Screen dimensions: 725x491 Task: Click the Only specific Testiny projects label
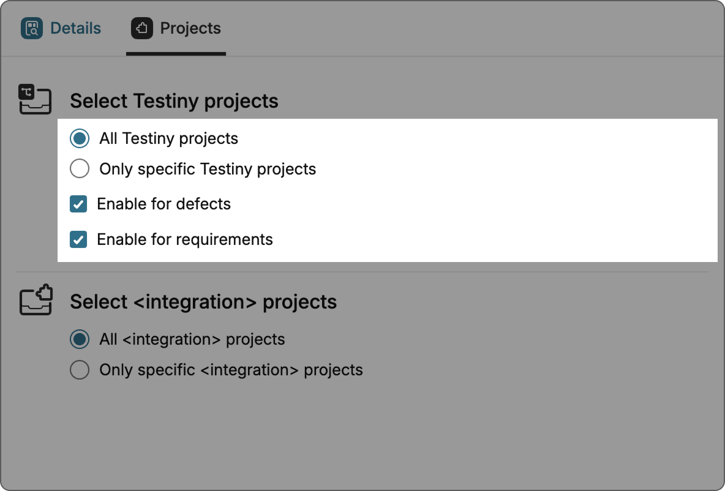tap(208, 168)
